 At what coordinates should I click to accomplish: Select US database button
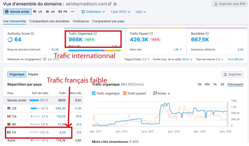[38, 12]
